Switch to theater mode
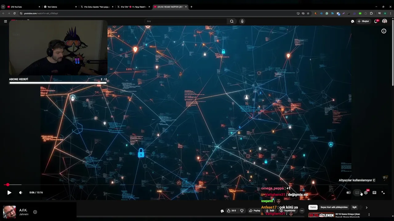The image size is (394, 221). click(374, 193)
